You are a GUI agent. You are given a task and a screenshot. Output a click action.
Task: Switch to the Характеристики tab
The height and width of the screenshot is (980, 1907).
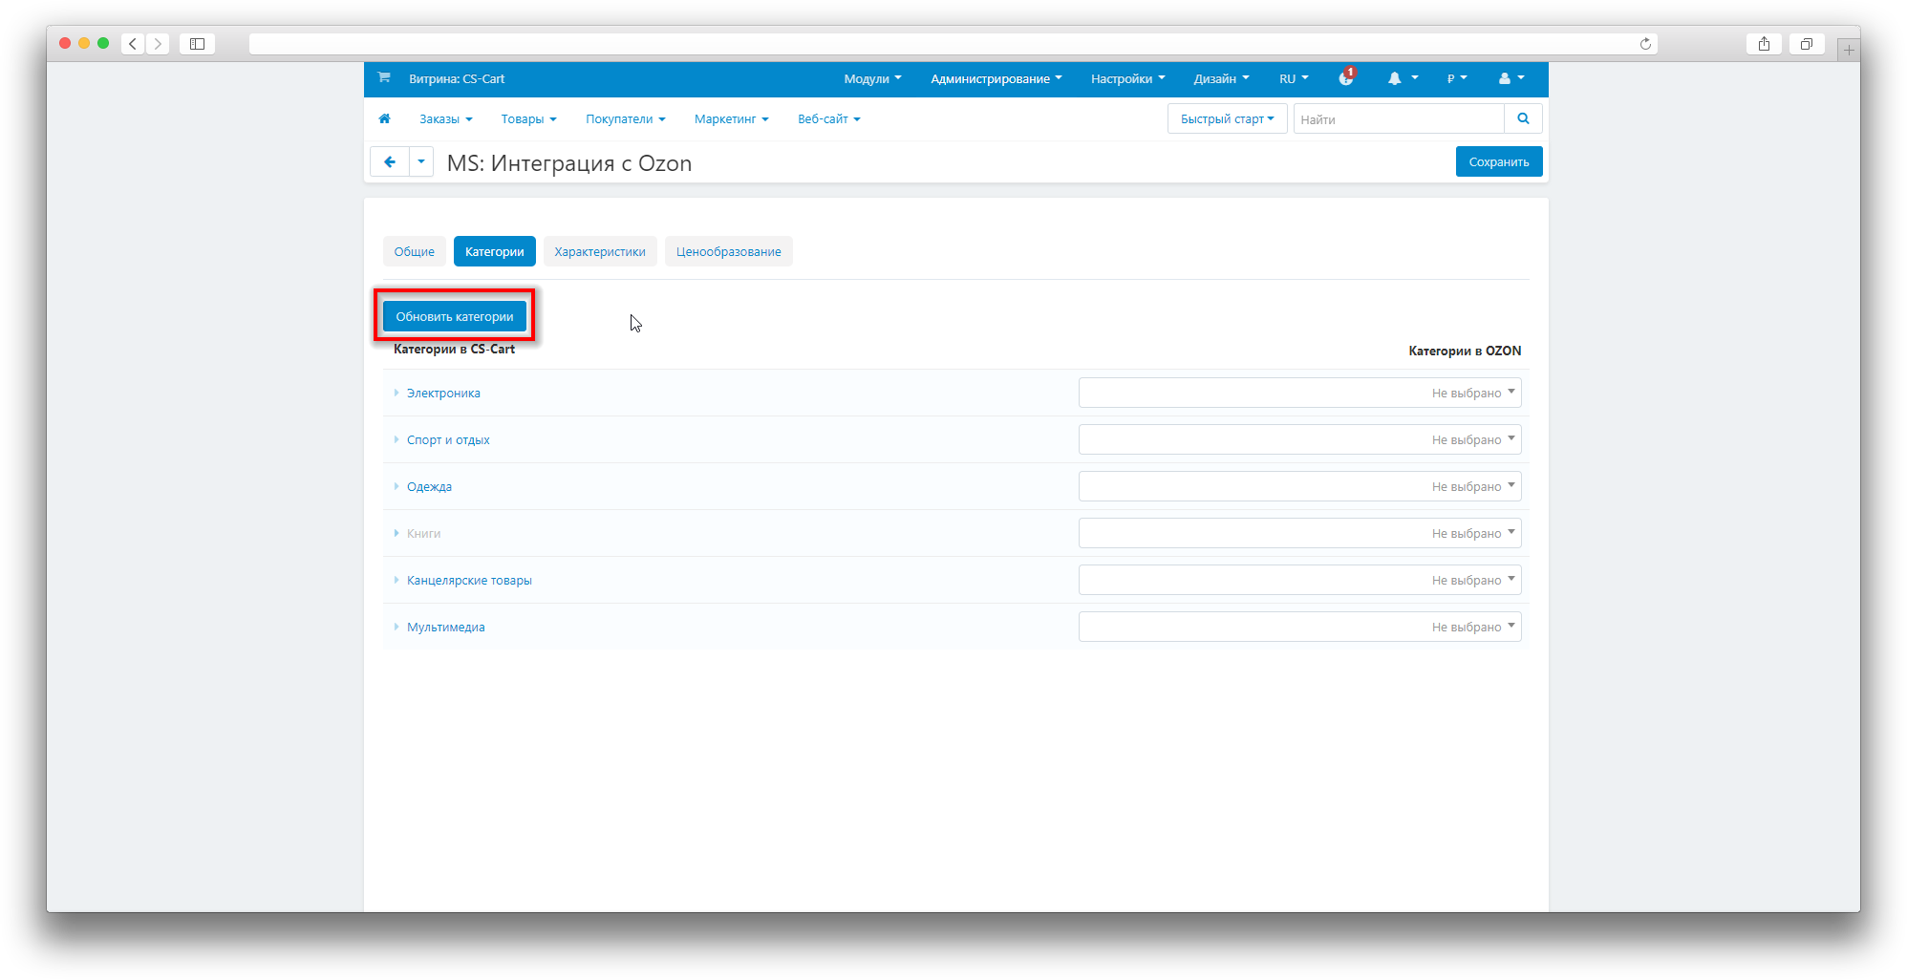coord(600,251)
